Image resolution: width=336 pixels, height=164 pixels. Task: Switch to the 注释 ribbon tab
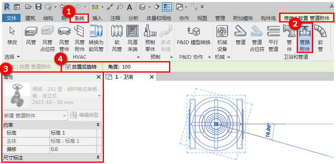click(115, 18)
